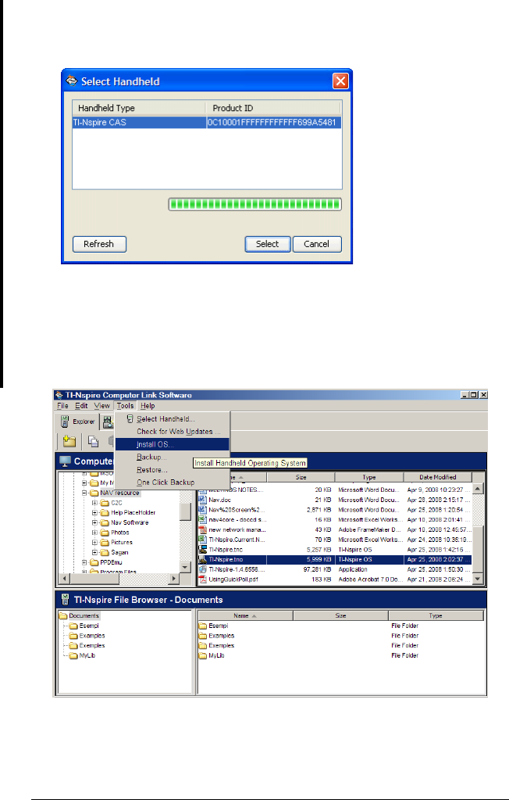Click the Documents root folder icon
The image size is (509, 800).
(63, 615)
